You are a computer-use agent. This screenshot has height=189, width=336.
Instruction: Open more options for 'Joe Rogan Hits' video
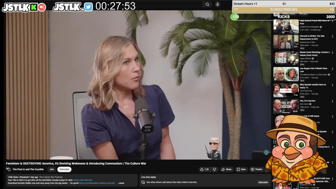332,69
